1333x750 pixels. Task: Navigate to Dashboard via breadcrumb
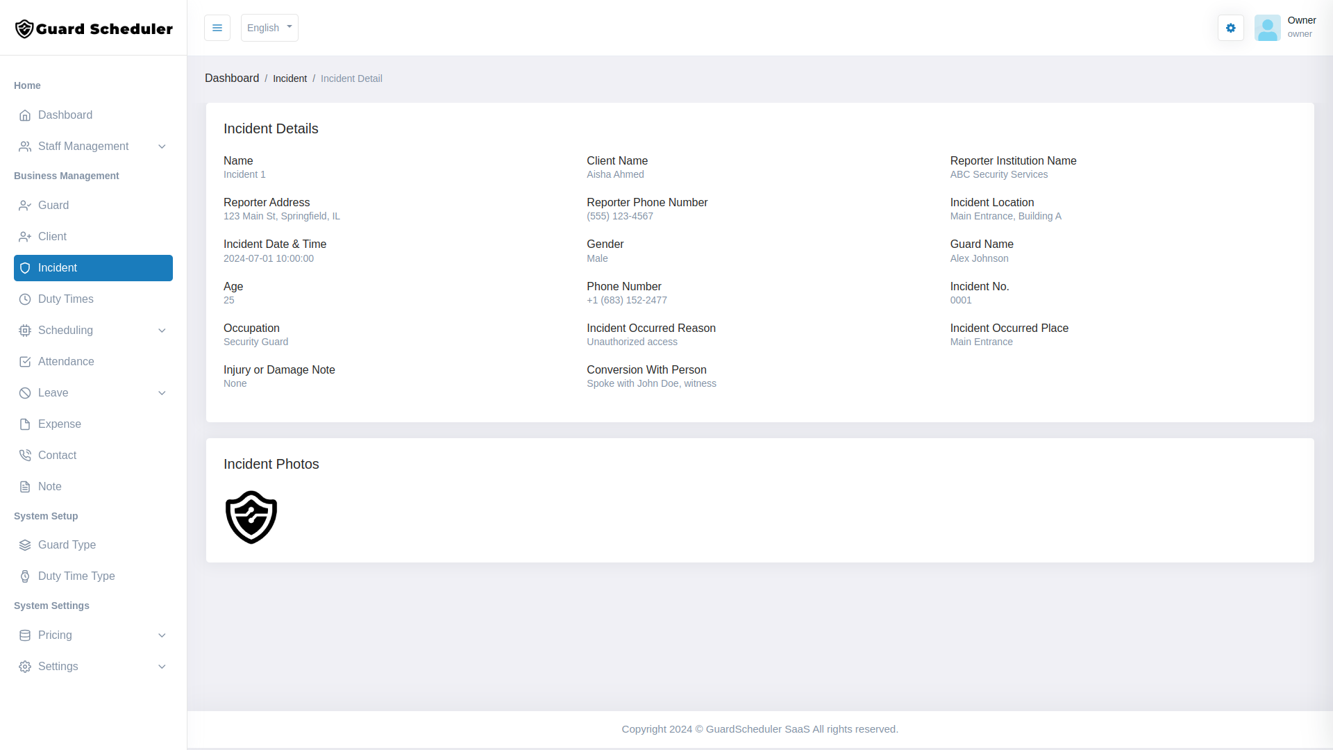(232, 78)
